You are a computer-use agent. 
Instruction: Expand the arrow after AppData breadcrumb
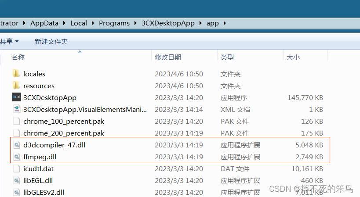pyautogui.click(x=64, y=23)
